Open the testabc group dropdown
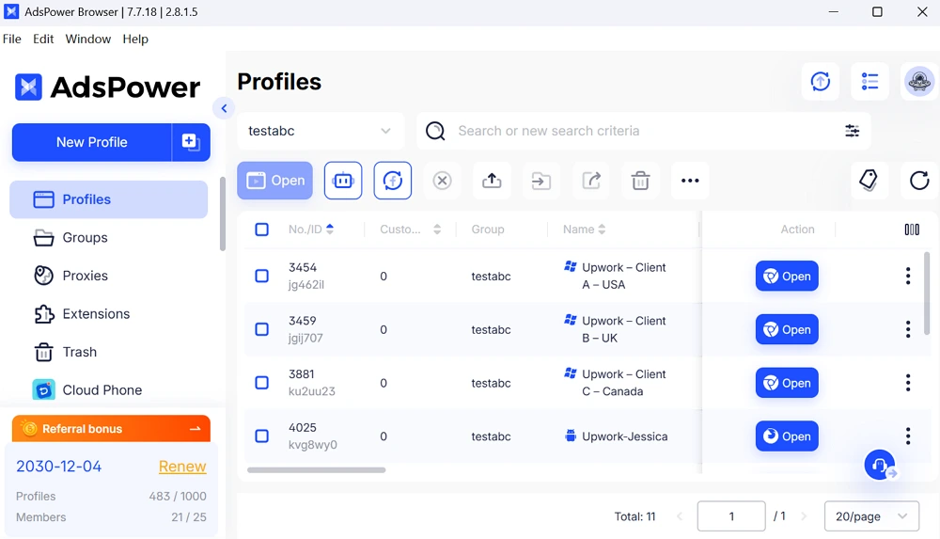 click(x=321, y=131)
